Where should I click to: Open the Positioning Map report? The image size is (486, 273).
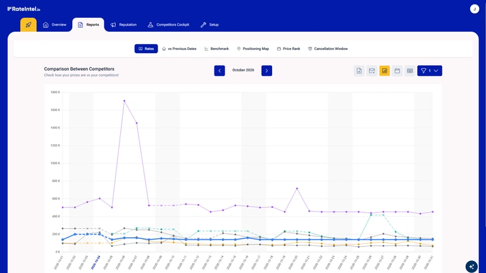(253, 49)
